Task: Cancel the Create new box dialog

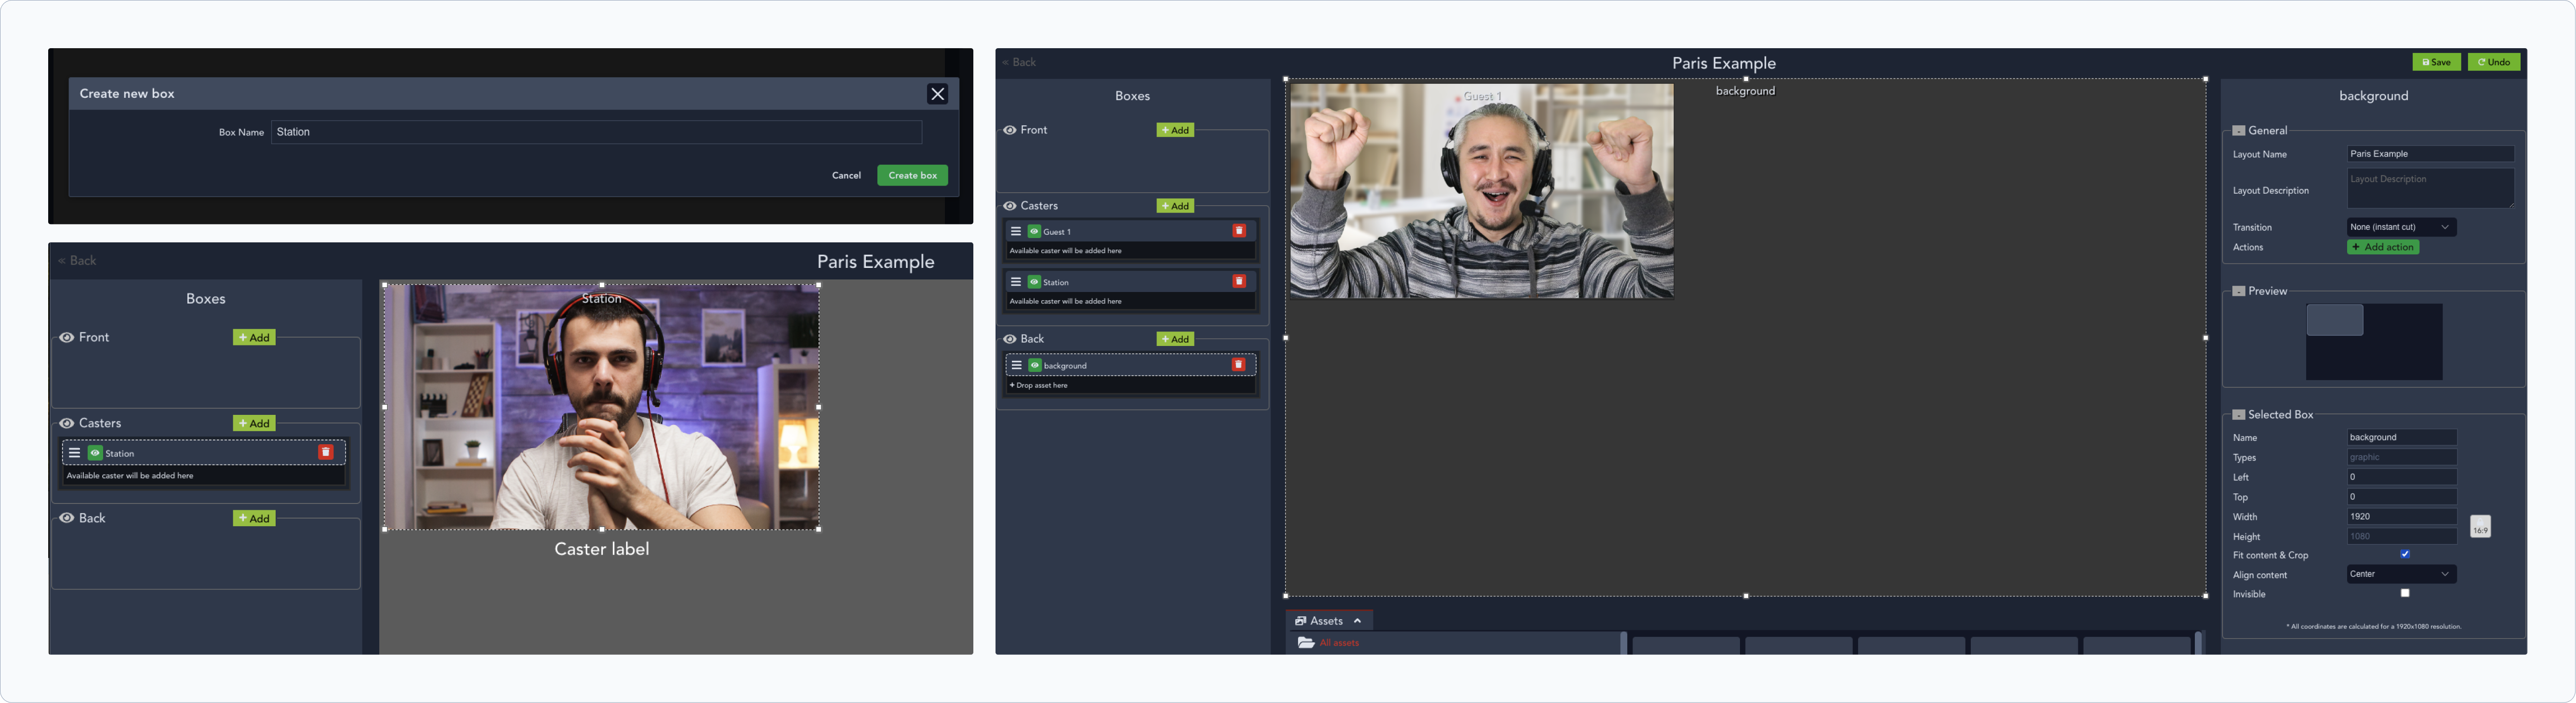Action: (x=846, y=175)
